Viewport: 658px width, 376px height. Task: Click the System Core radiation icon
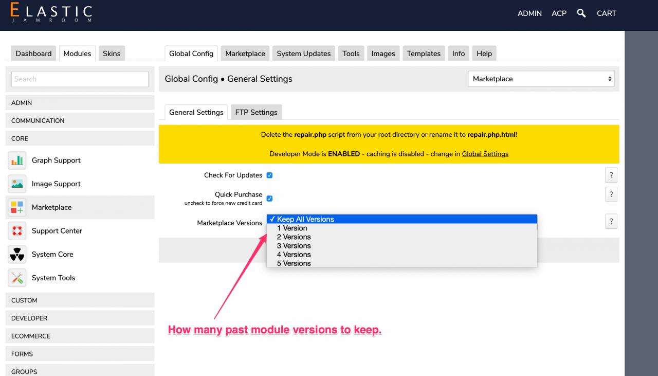(x=17, y=255)
